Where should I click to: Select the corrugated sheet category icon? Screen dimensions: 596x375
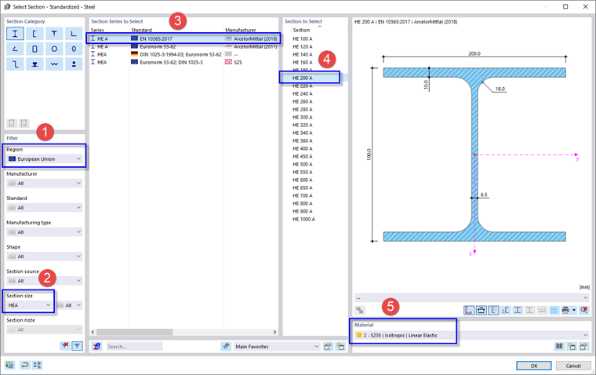pyautogui.click(x=54, y=64)
